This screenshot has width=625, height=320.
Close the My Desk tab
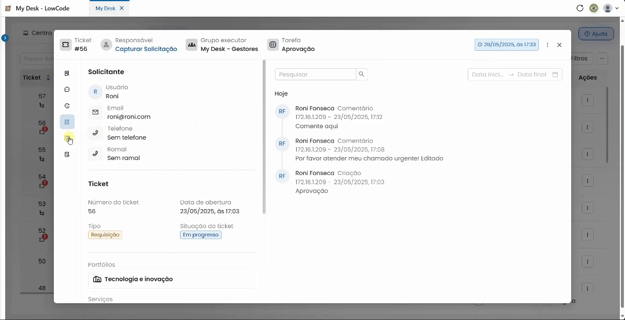(122, 8)
